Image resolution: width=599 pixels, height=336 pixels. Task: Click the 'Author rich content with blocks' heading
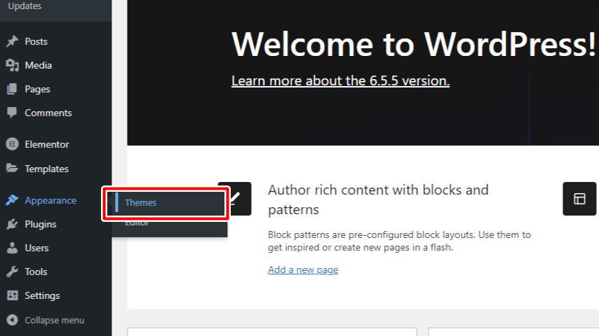pos(378,199)
